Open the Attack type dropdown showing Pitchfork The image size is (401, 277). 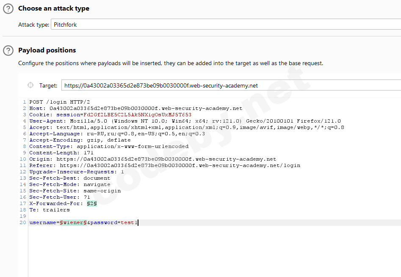click(226, 25)
